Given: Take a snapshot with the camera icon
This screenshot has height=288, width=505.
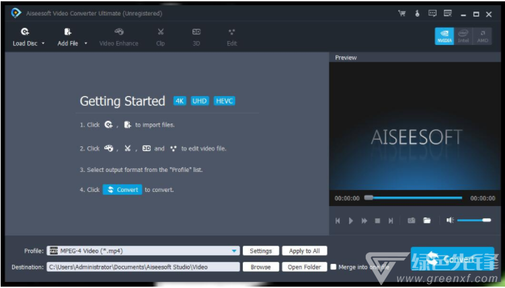Looking at the screenshot, I should (411, 220).
